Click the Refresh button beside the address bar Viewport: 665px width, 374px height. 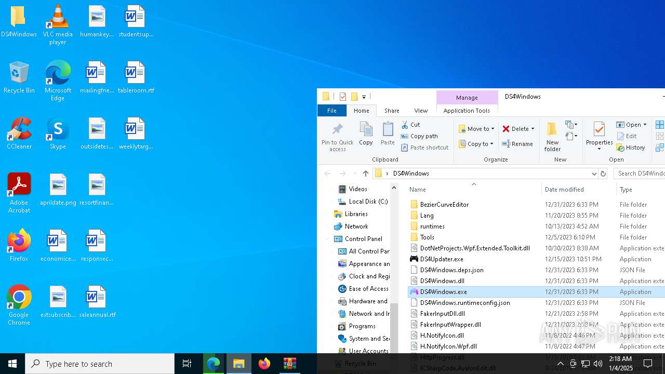[x=603, y=173]
